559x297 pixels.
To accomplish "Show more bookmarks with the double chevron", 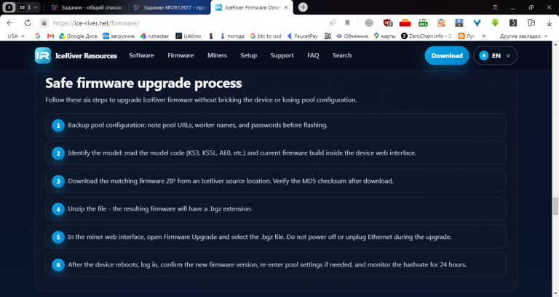I will [x=484, y=36].
